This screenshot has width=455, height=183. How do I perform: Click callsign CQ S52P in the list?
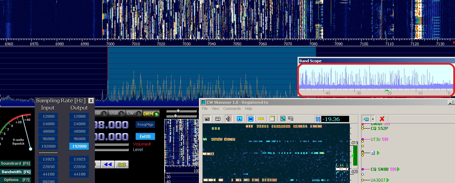(x=380, y=128)
